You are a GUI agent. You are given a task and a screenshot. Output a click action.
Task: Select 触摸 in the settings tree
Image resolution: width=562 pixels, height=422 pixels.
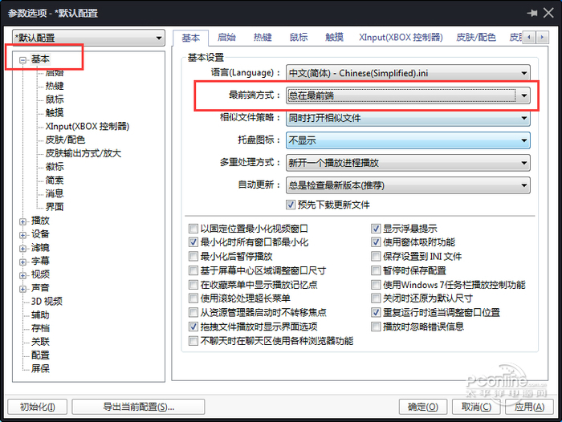tap(55, 113)
